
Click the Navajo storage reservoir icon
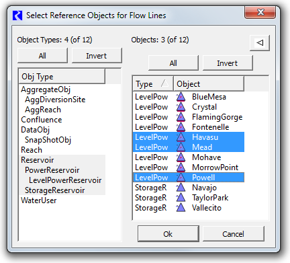point(181,188)
